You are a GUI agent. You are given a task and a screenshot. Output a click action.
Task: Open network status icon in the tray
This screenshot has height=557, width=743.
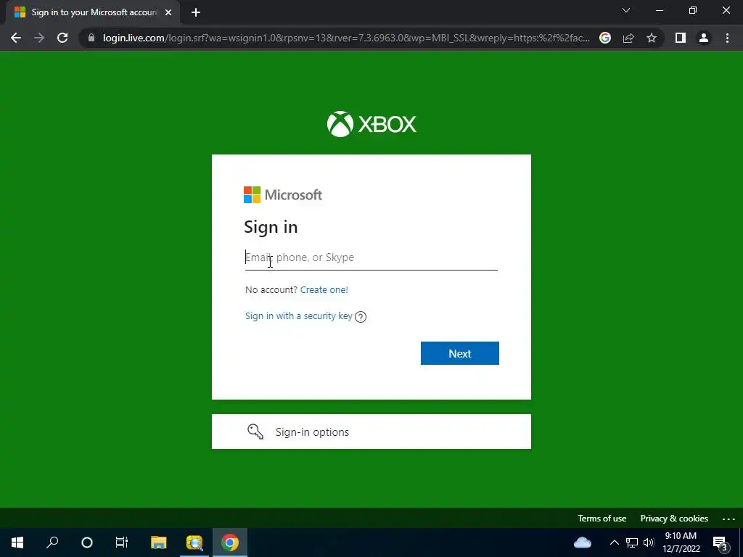[x=632, y=542]
